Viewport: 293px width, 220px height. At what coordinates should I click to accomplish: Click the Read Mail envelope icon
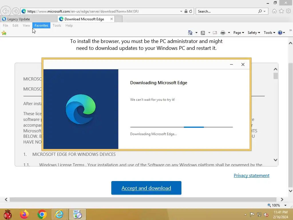pos(215,33)
